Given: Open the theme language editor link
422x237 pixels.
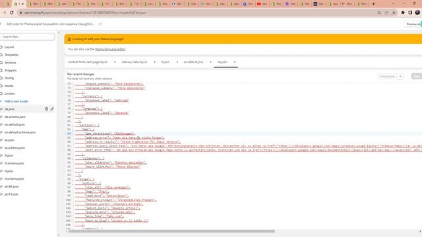Looking at the screenshot, I should [110, 49].
